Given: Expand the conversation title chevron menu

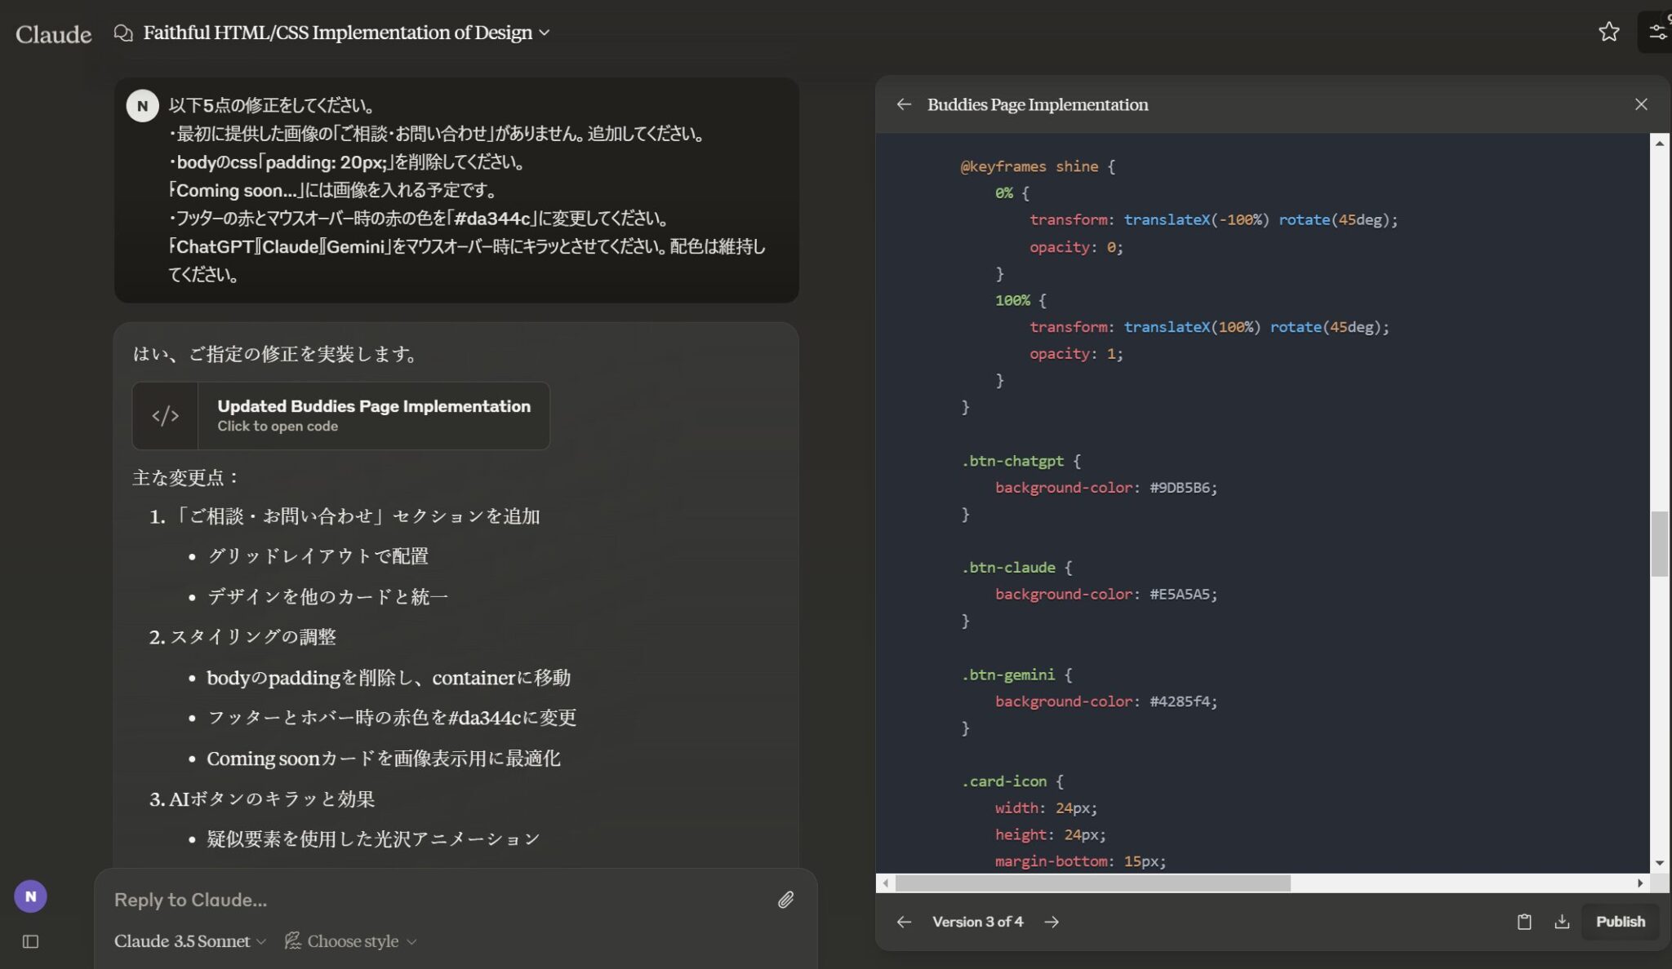Looking at the screenshot, I should click(543, 33).
